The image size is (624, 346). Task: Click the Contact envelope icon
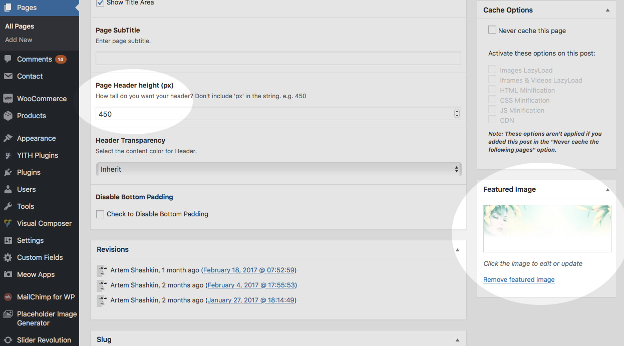coord(8,76)
